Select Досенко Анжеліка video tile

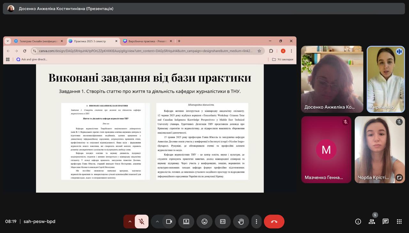(332, 79)
